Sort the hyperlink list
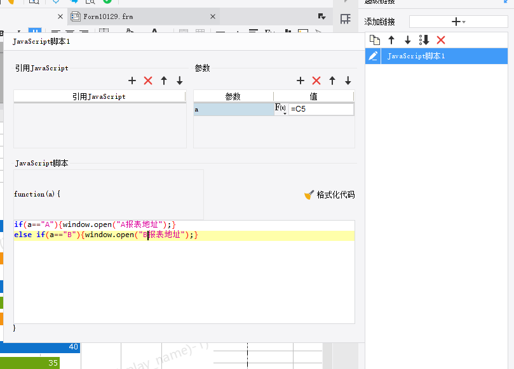This screenshot has width=514, height=369. (x=424, y=40)
